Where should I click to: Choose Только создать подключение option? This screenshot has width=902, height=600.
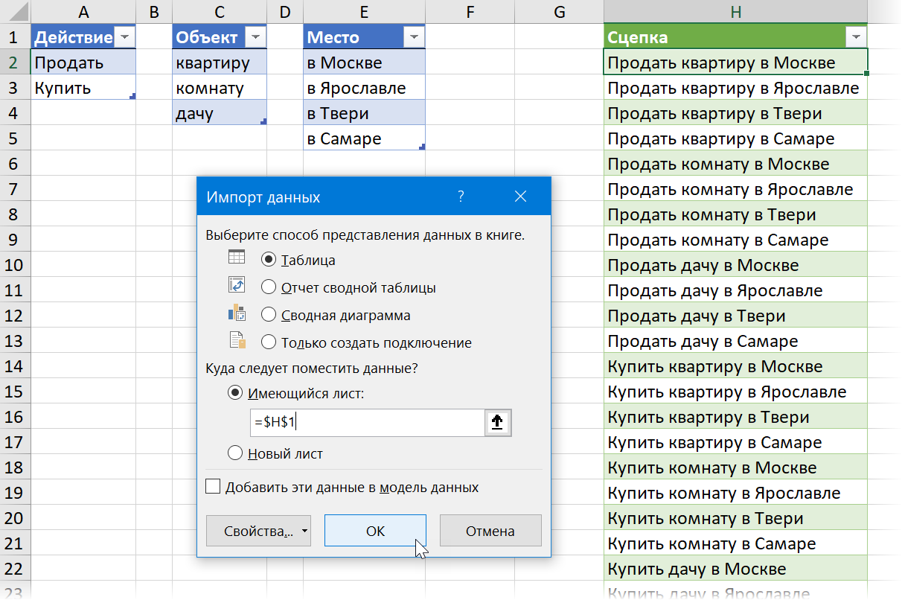tap(269, 342)
